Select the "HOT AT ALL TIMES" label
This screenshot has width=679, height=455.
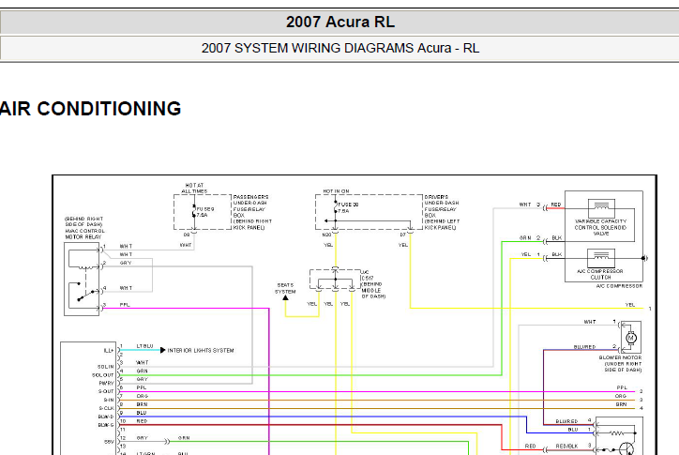pyautogui.click(x=194, y=188)
